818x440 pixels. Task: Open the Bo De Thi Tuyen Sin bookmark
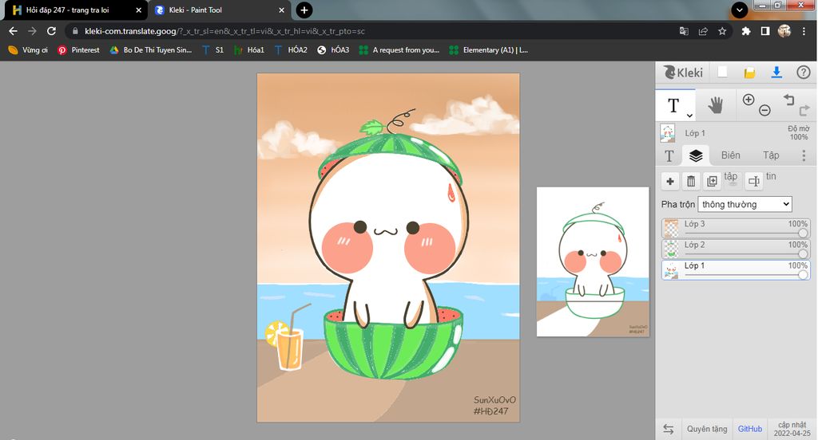(151, 50)
